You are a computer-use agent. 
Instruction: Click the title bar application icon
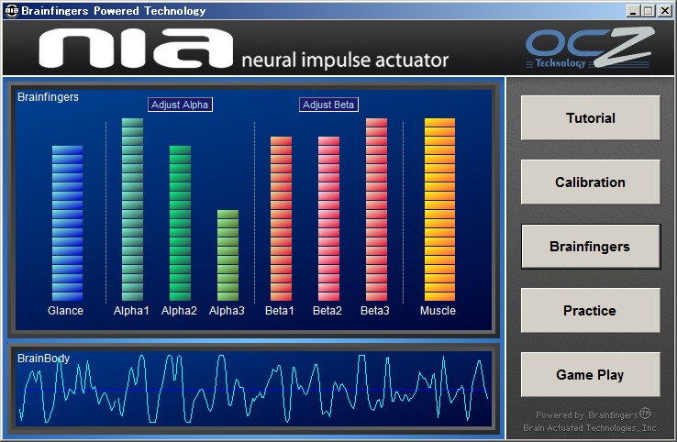[x=12, y=11]
